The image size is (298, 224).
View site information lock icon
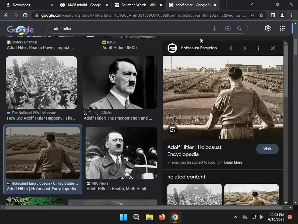(x=37, y=15)
